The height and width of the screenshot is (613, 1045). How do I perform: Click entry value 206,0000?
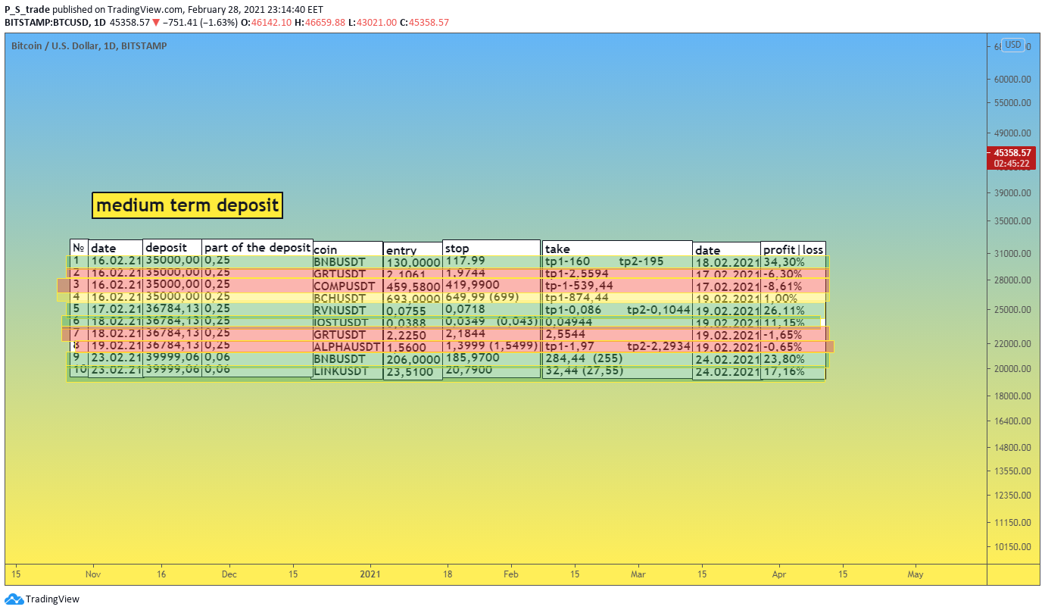coord(413,360)
